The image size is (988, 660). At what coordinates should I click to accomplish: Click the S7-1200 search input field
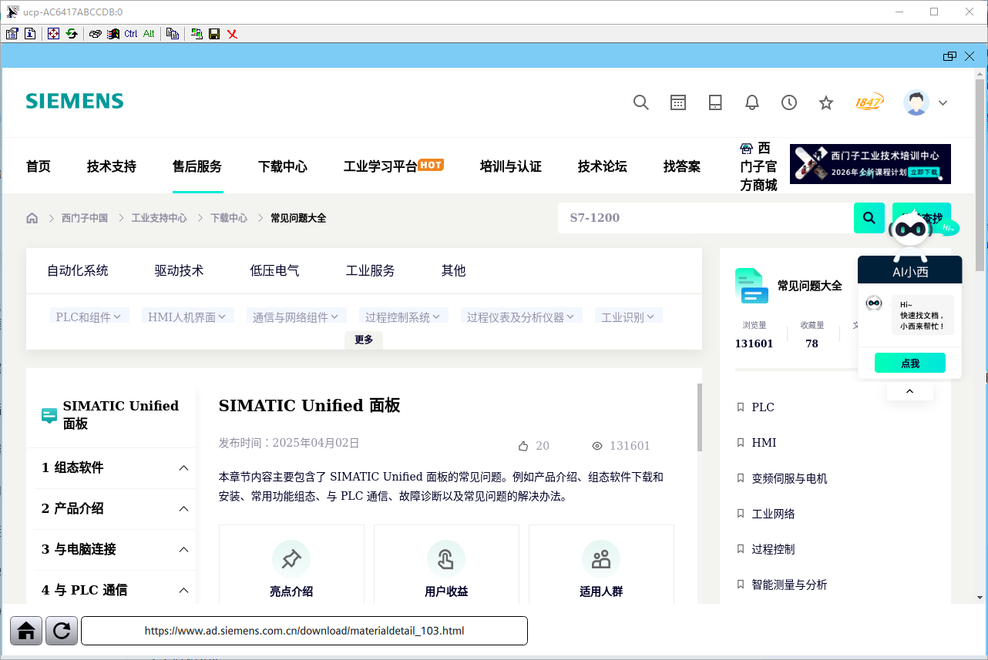click(706, 218)
